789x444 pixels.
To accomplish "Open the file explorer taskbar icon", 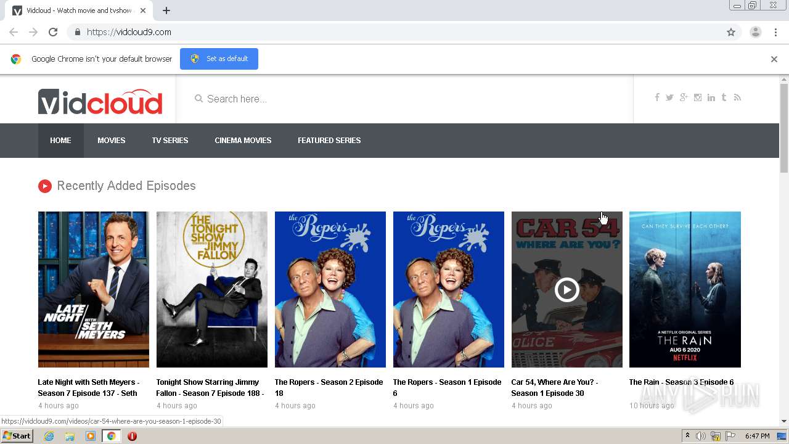I will tap(70, 436).
